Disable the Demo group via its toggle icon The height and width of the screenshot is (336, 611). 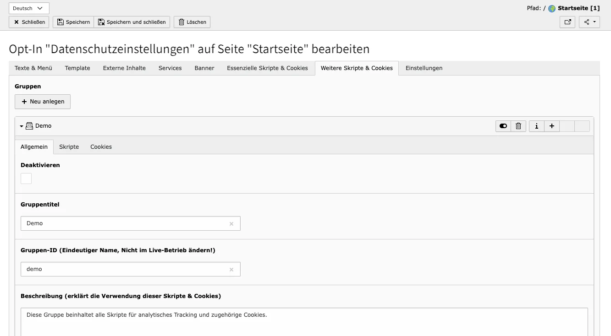(503, 126)
